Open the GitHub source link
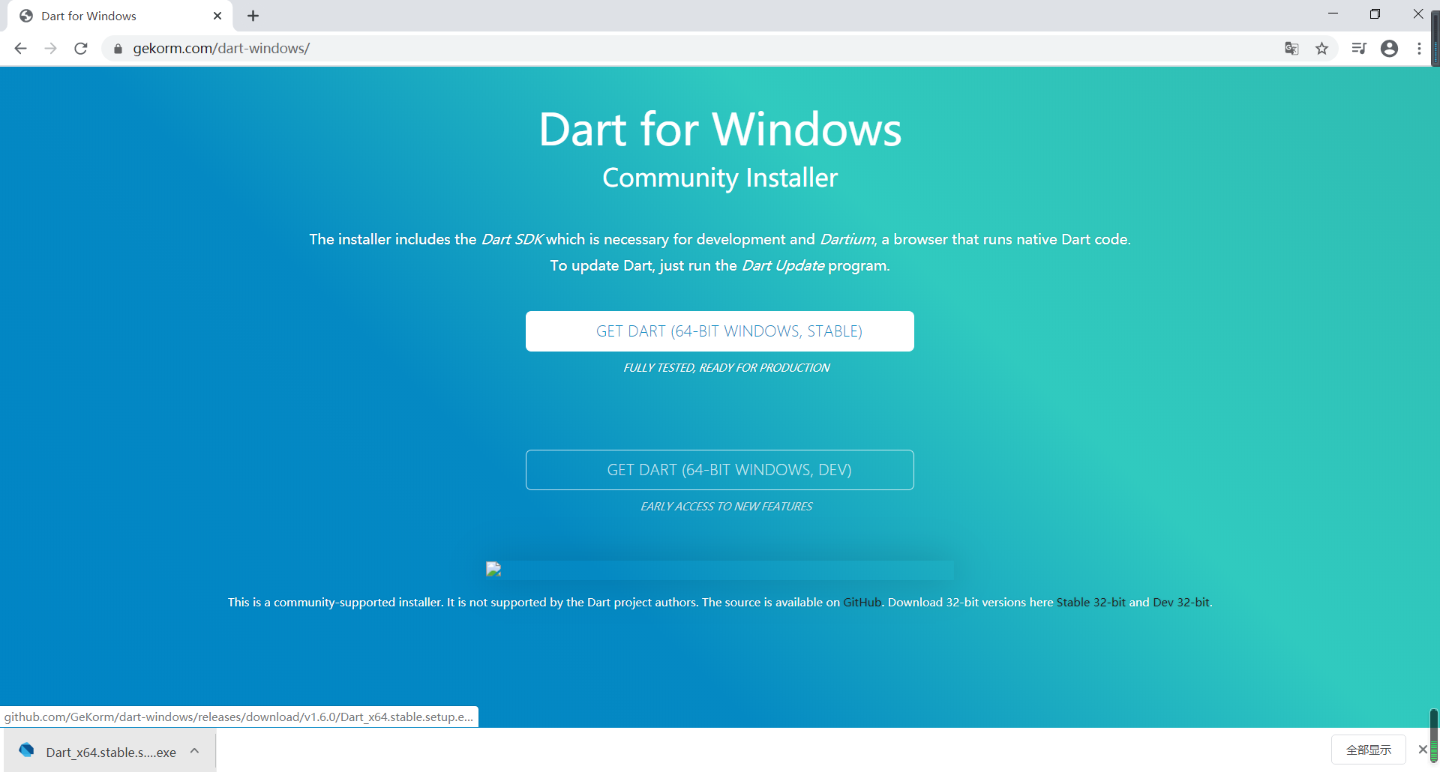 [862, 603]
